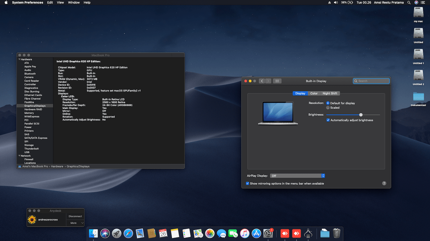Viewport: 430px width, 241px height.
Task: Open the Trash in the Dock
Action: click(x=337, y=233)
